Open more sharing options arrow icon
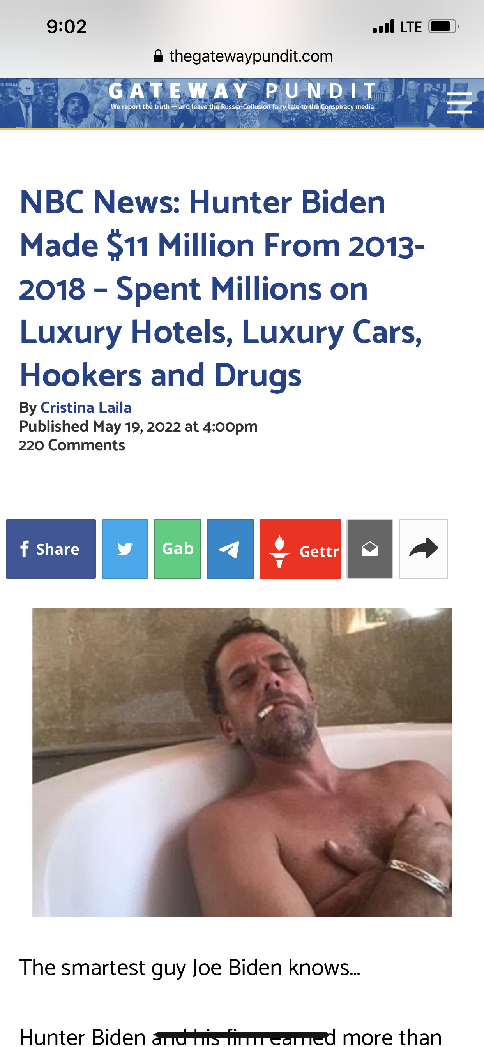This screenshot has height=1047, width=484. pyautogui.click(x=423, y=549)
